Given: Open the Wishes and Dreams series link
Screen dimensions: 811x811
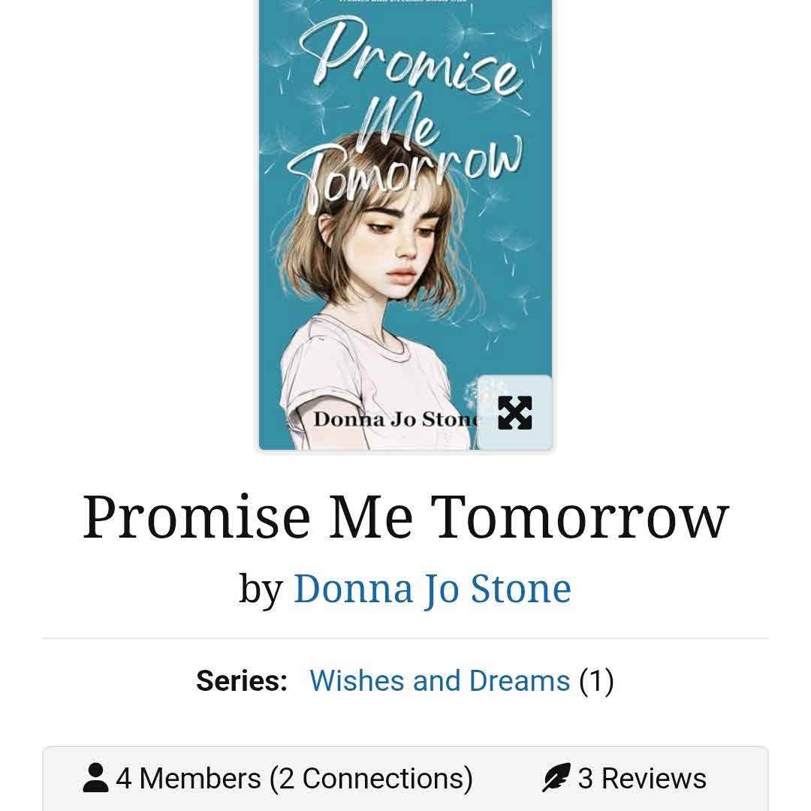Looking at the screenshot, I should pyautogui.click(x=439, y=680).
